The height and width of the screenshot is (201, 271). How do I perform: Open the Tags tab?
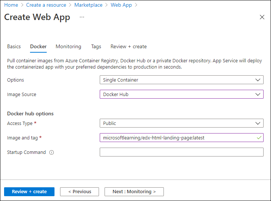pos(96,46)
